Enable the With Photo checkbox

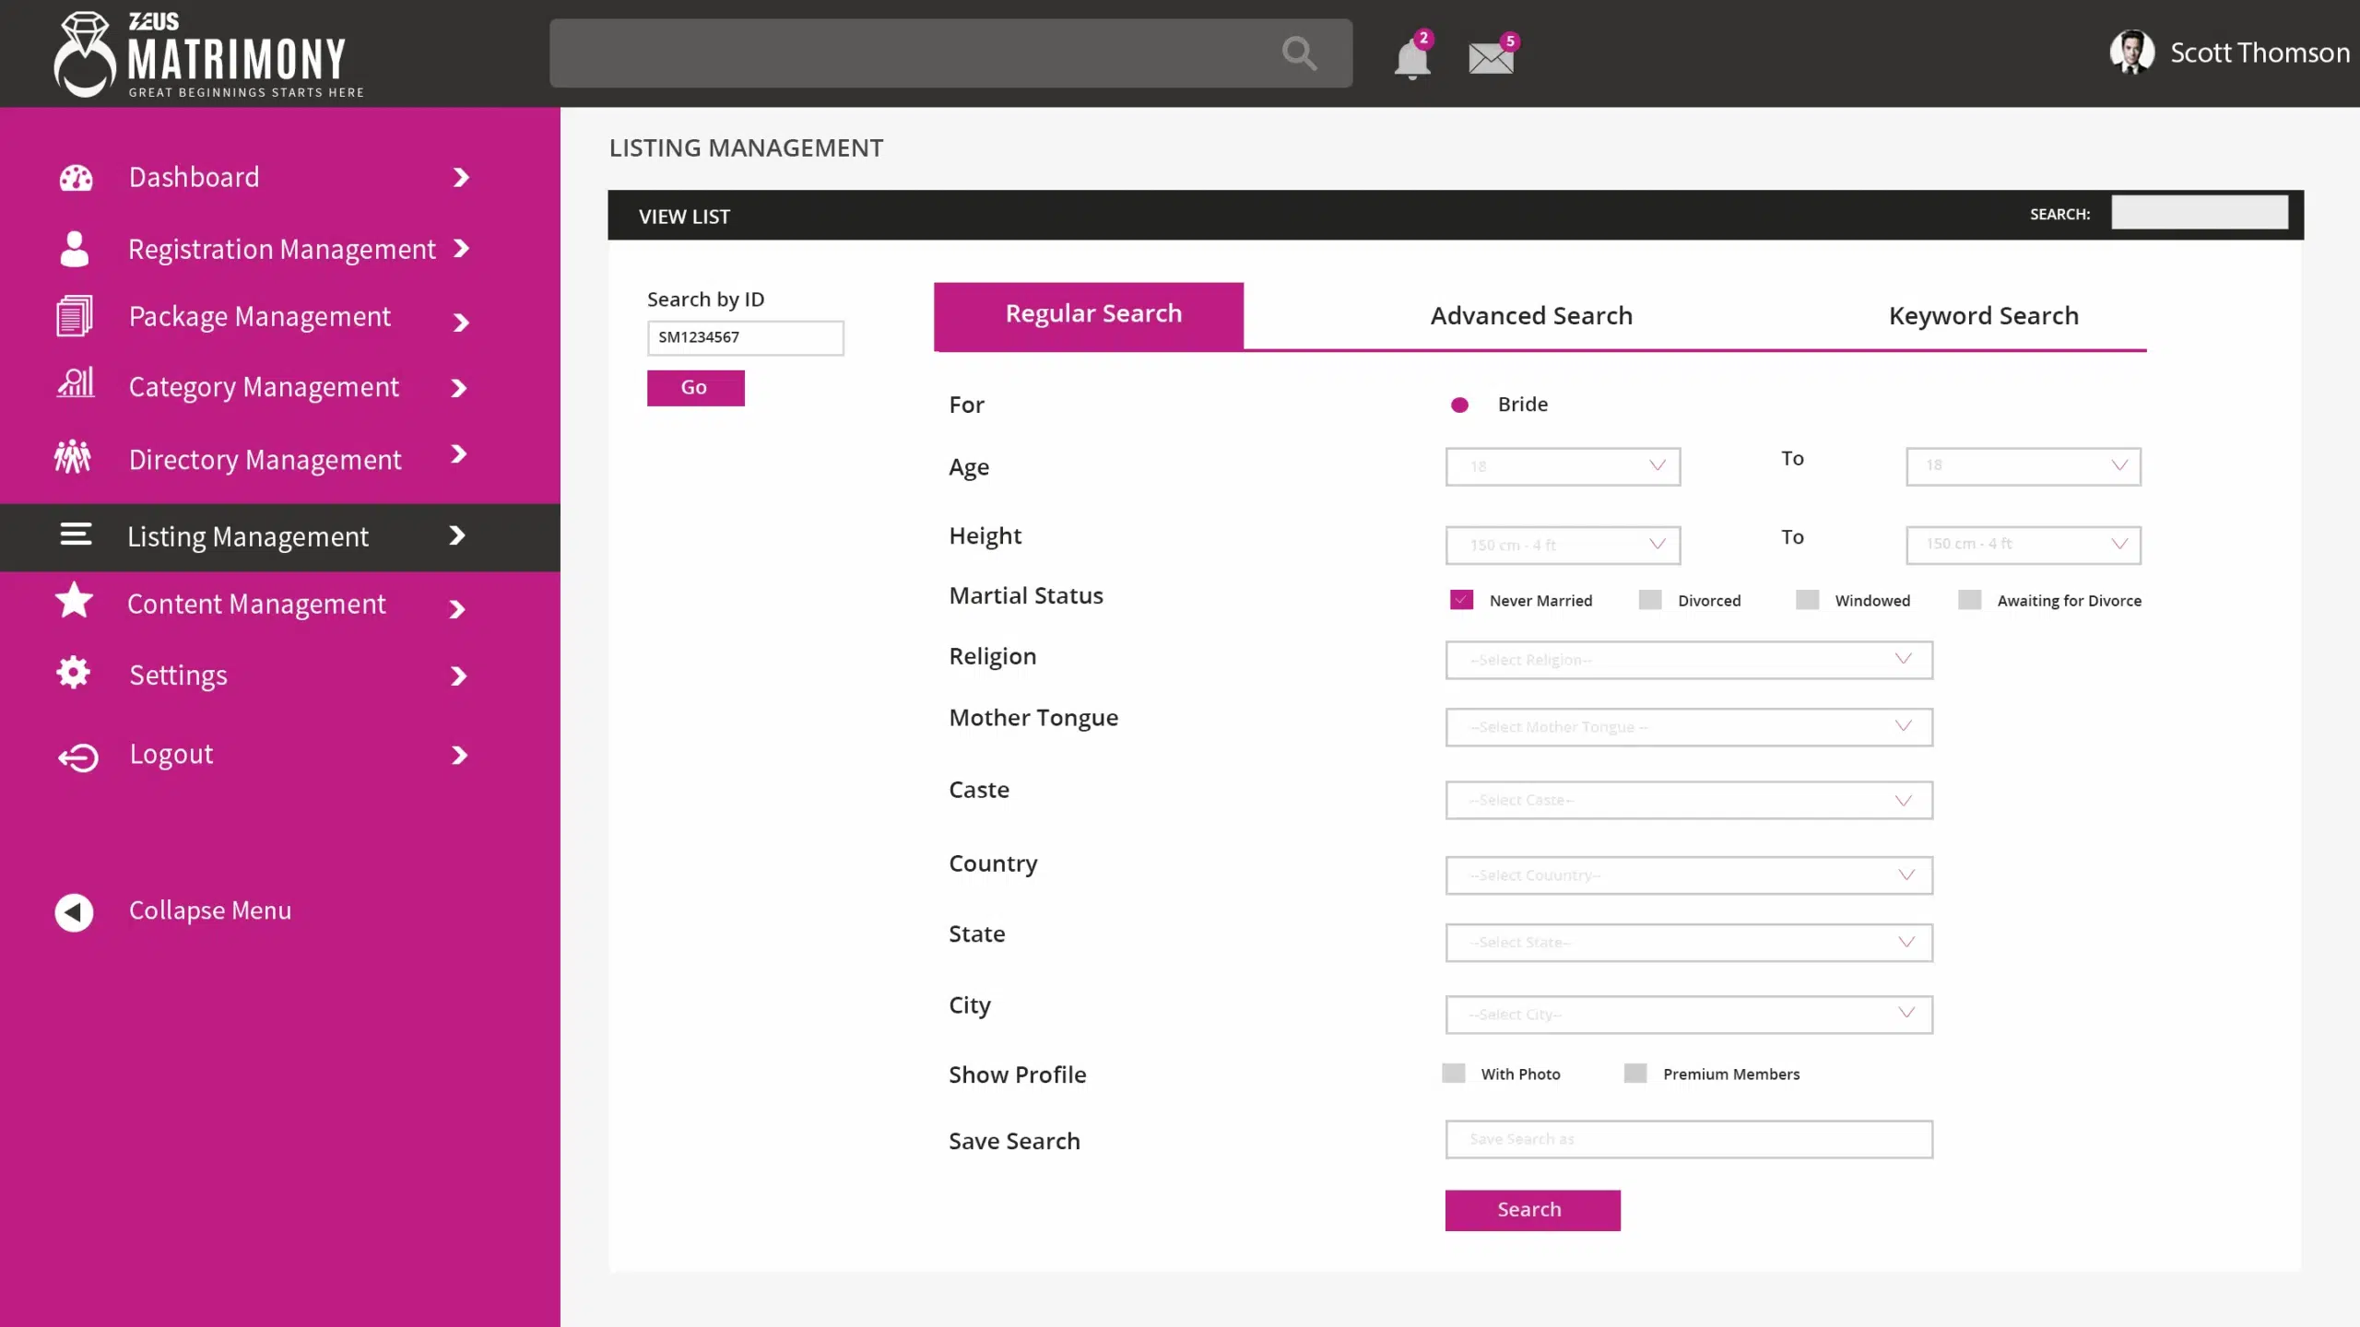click(x=1454, y=1074)
